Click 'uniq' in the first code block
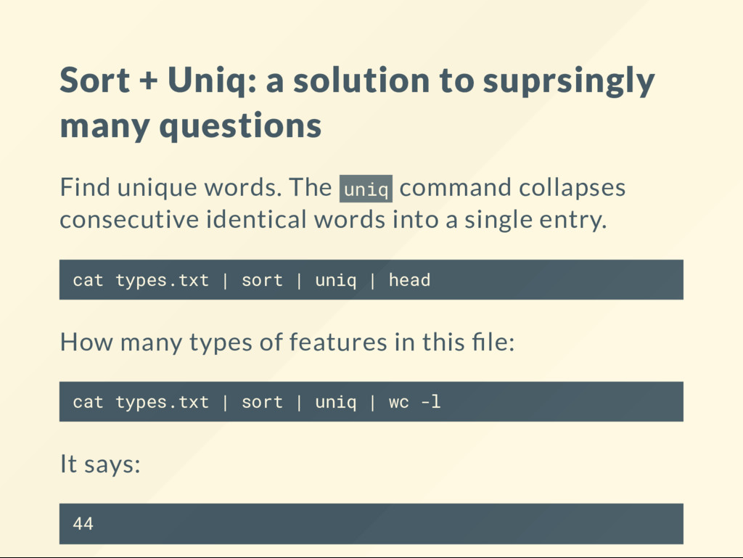The height and width of the screenshot is (558, 743). [x=335, y=280]
